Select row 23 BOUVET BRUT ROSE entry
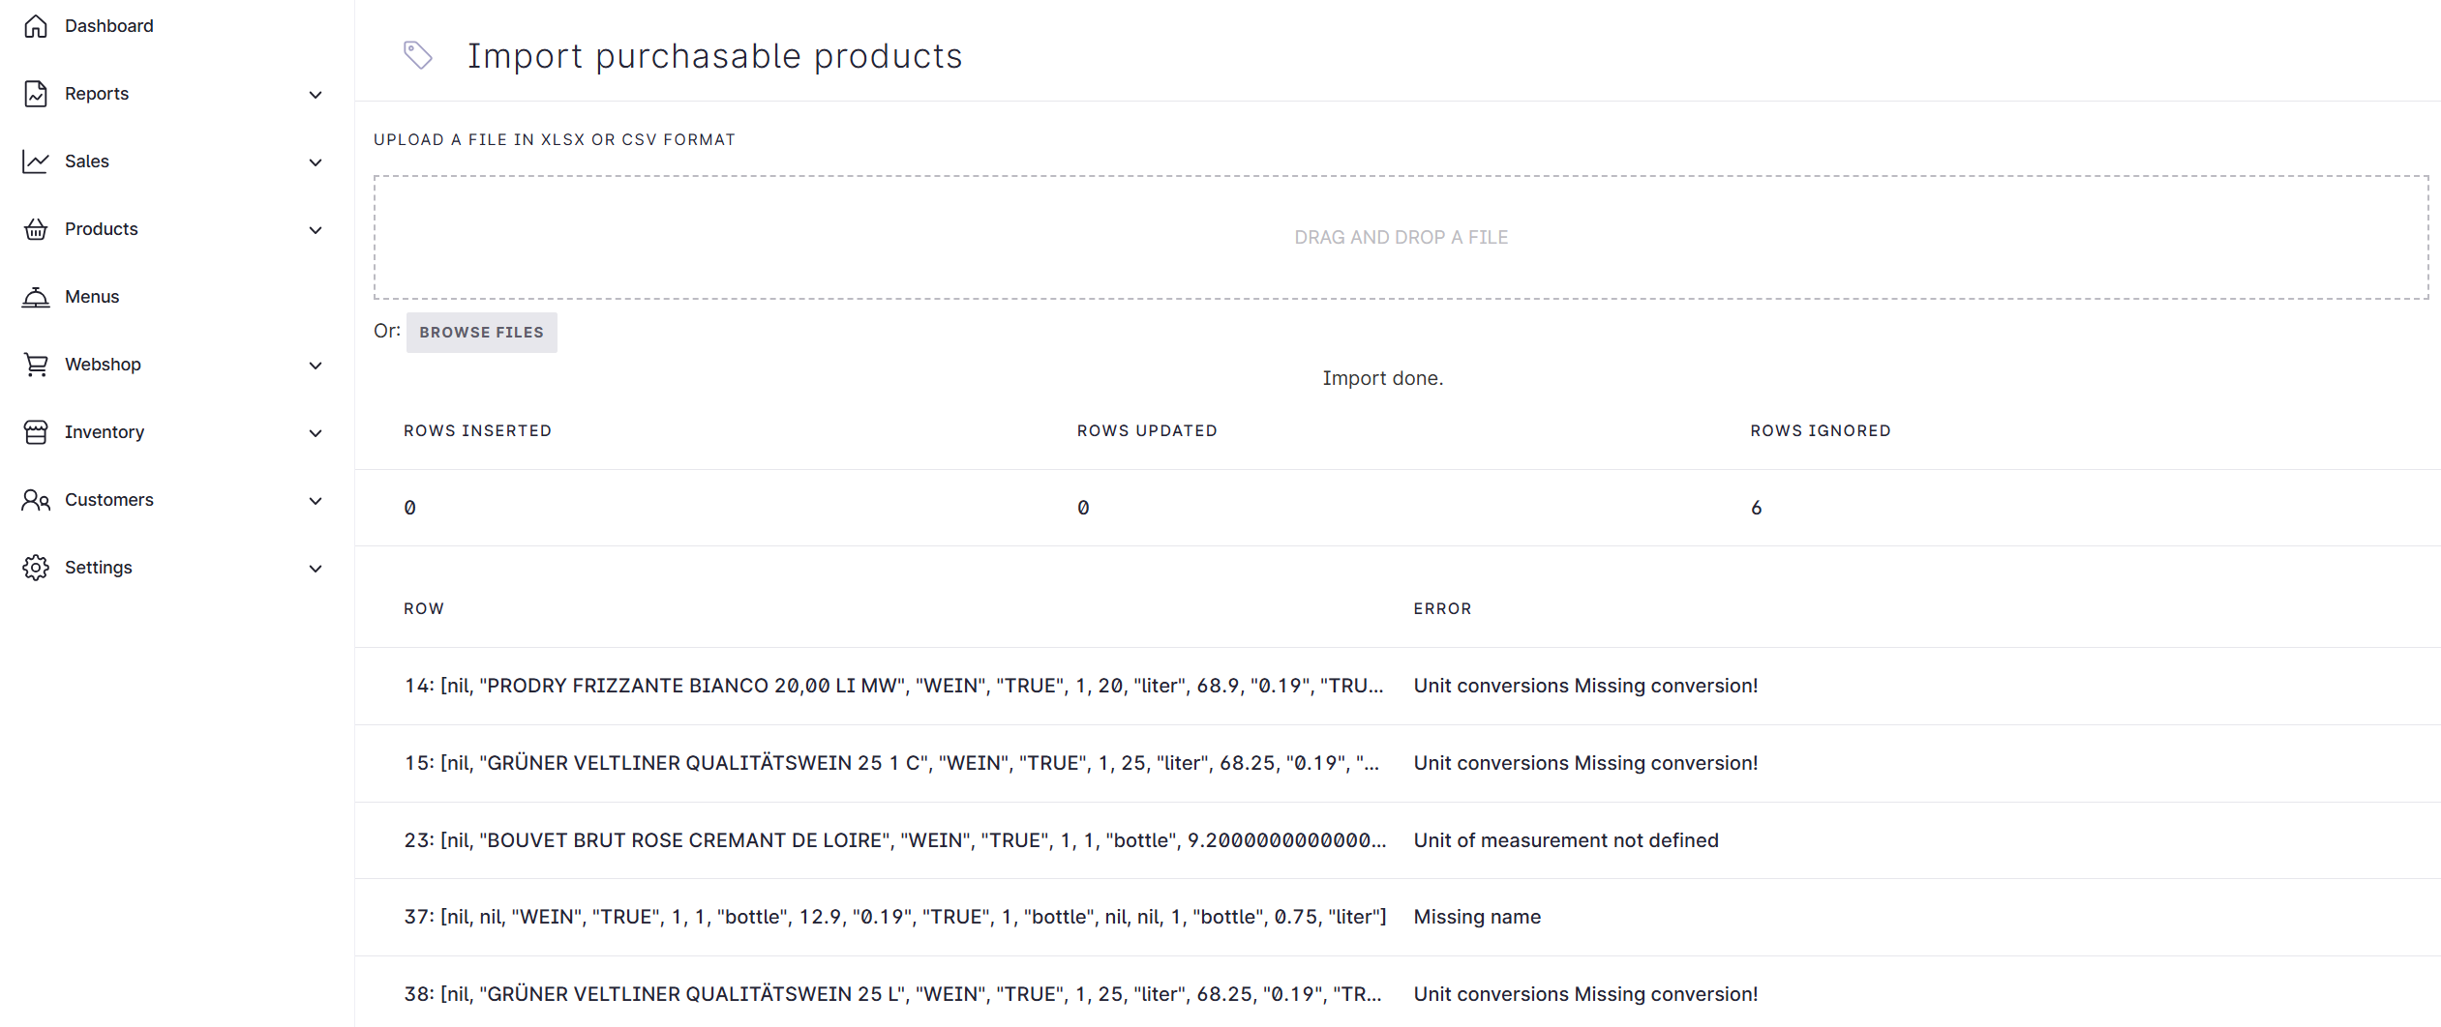Viewport: 2441px width, 1027px height. pos(895,840)
